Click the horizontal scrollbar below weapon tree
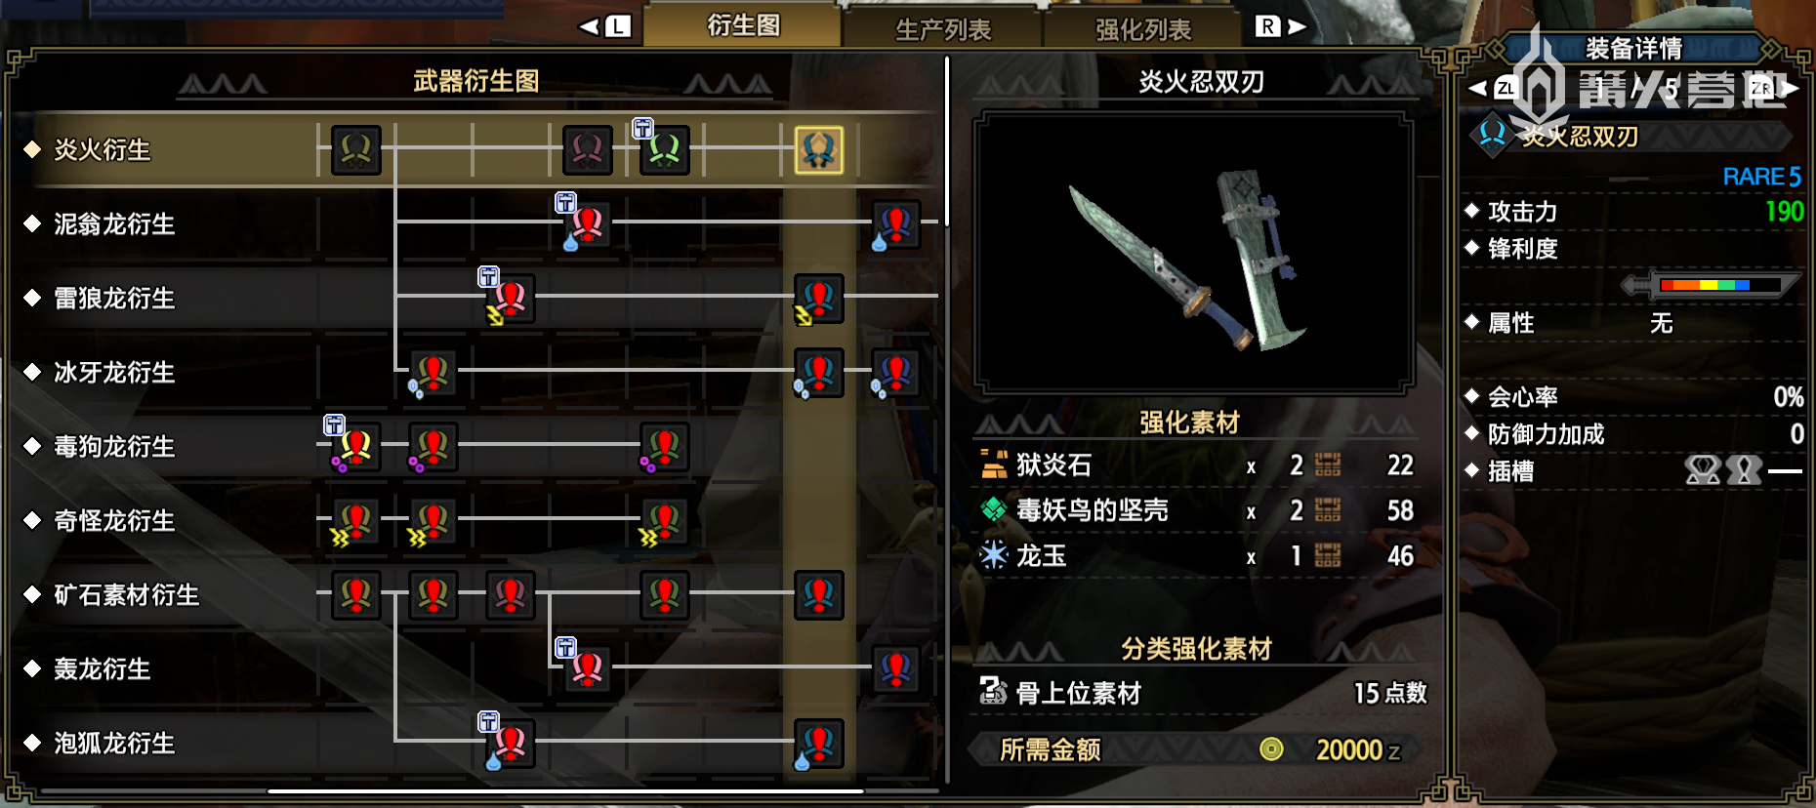1816x808 pixels. click(x=565, y=790)
